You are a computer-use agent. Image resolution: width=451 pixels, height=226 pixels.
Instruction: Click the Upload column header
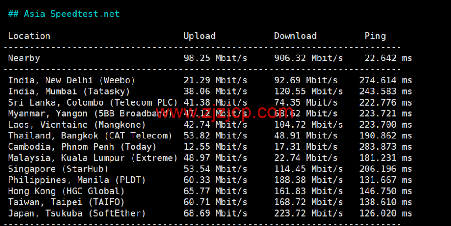point(199,36)
